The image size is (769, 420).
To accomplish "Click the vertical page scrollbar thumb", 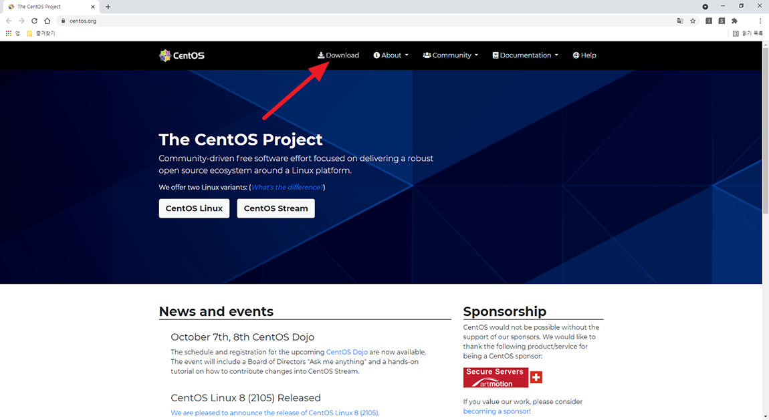I will [766, 130].
